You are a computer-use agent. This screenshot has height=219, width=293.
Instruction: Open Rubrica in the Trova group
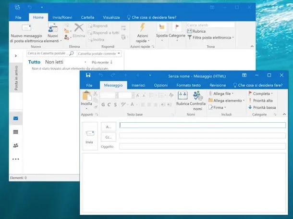(196, 31)
